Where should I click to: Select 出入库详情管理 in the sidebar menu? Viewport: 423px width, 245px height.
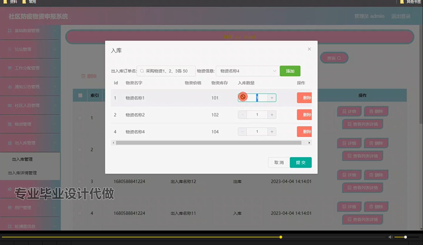pos(22,173)
